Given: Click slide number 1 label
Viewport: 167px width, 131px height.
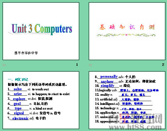Looking at the screenshot, I should coord(77,65).
